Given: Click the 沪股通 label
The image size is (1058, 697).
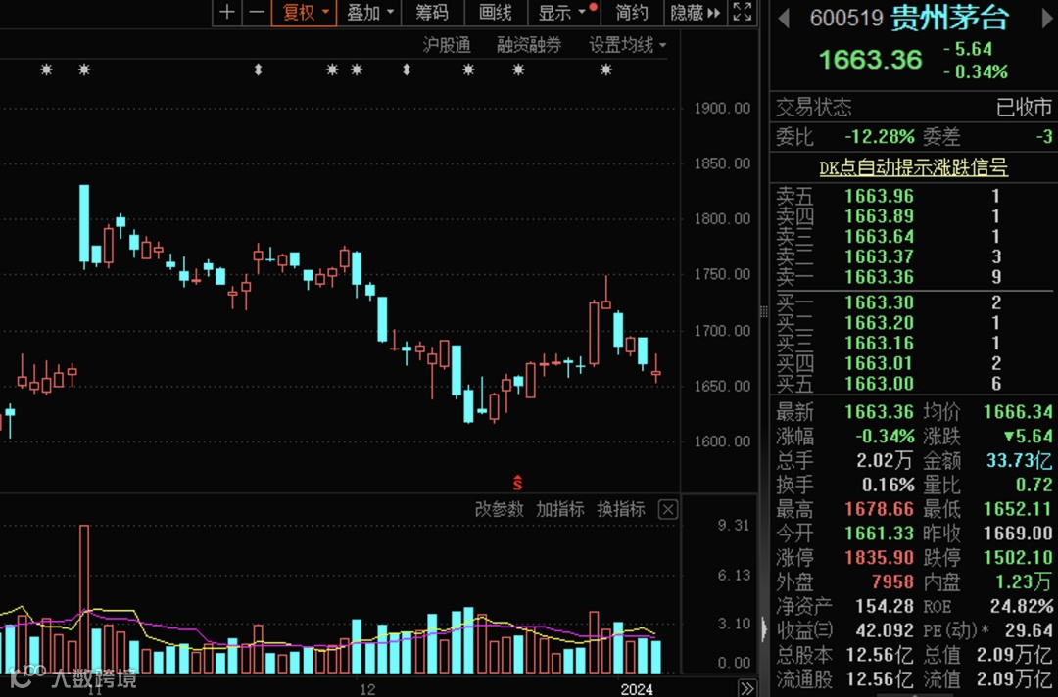Looking at the screenshot, I should (x=446, y=45).
